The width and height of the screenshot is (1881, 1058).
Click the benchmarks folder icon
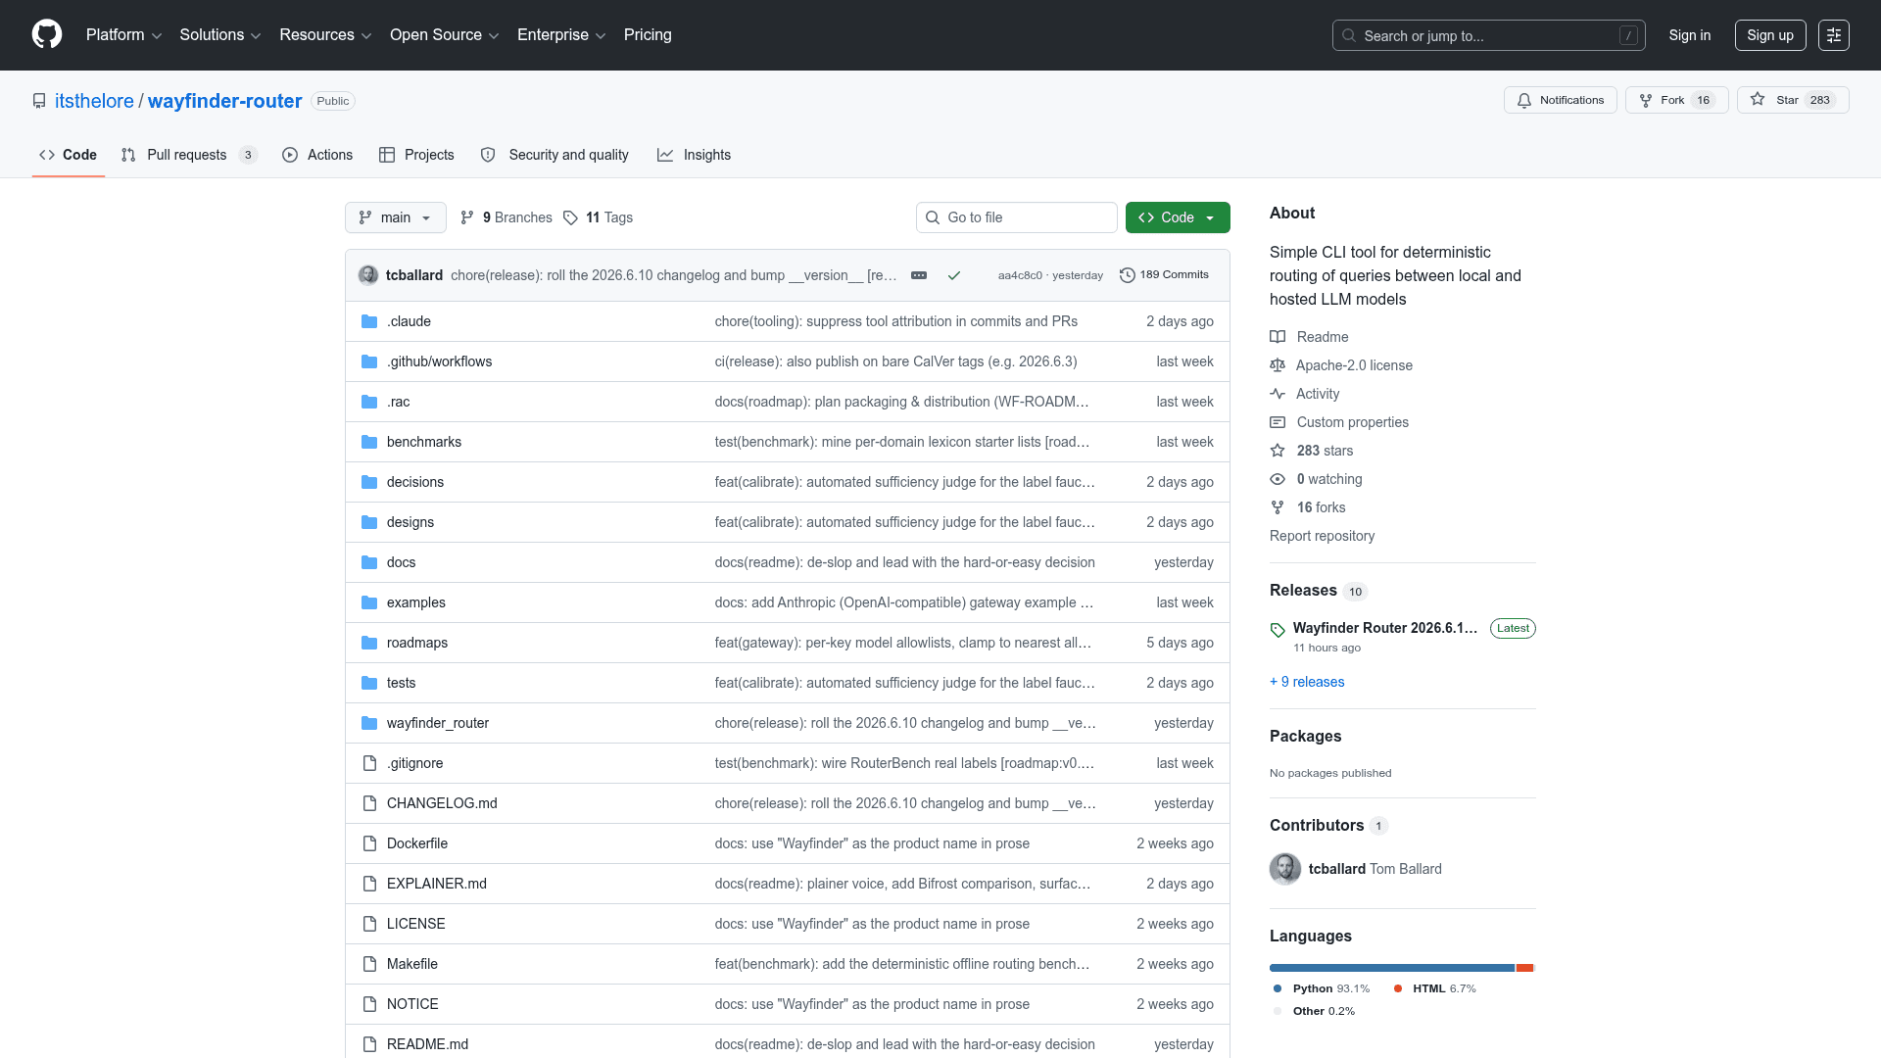click(369, 442)
